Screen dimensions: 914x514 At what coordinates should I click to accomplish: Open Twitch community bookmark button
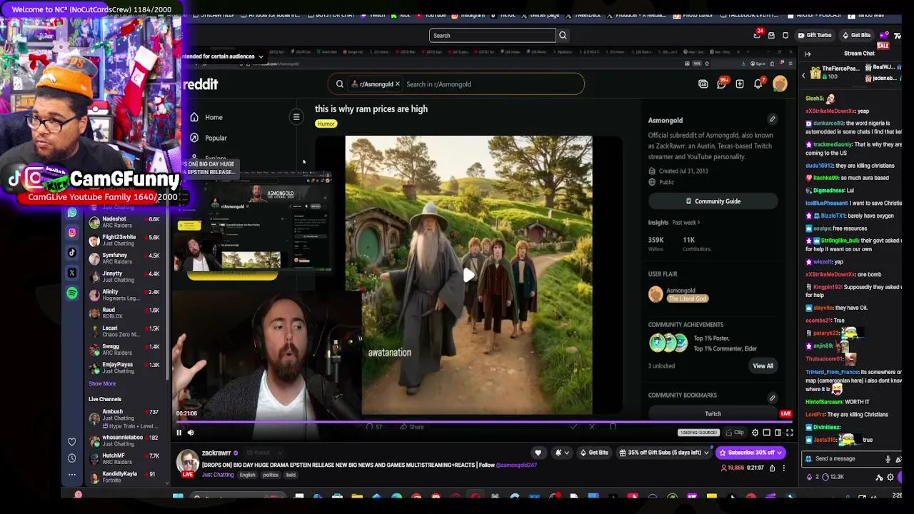713,414
